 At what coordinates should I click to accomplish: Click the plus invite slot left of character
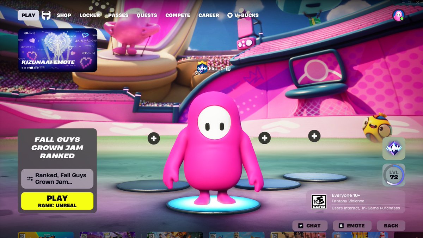tap(154, 139)
